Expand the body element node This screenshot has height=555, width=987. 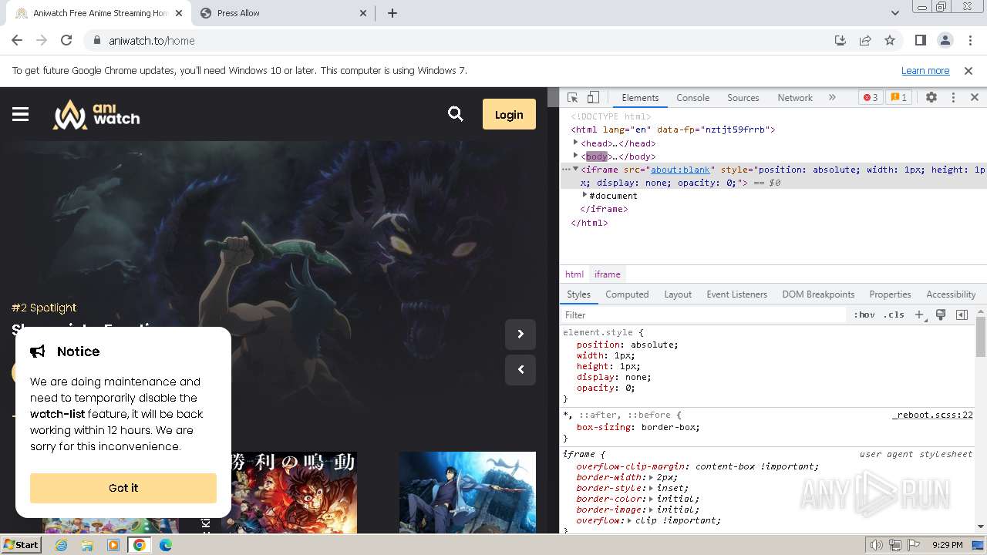(x=575, y=156)
